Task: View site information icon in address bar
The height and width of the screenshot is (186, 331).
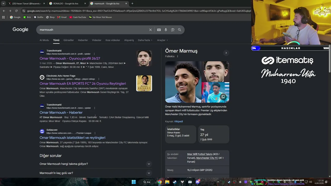Action: (24, 11)
